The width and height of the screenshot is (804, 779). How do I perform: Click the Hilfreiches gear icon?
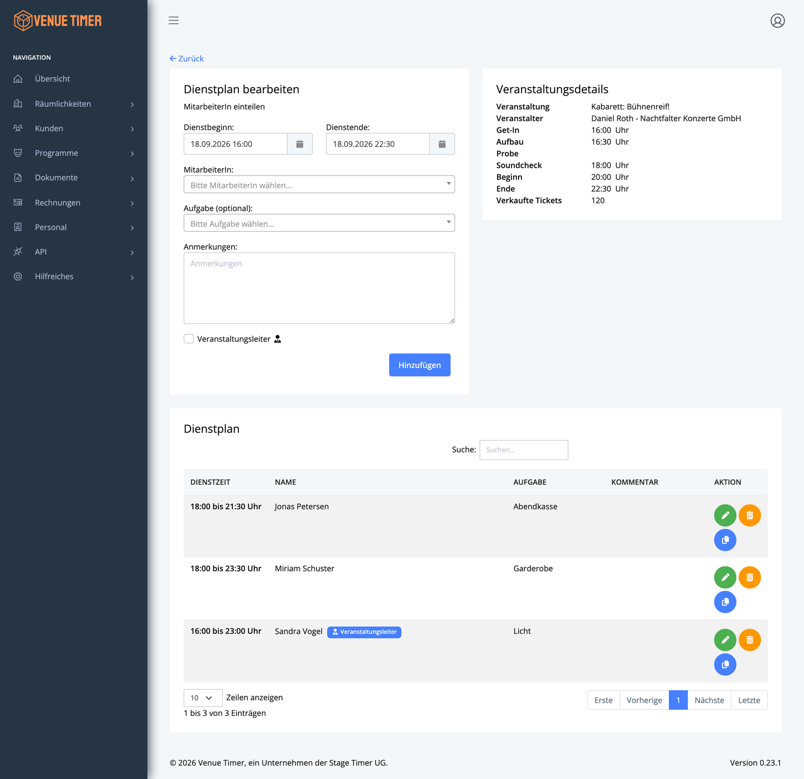18,276
